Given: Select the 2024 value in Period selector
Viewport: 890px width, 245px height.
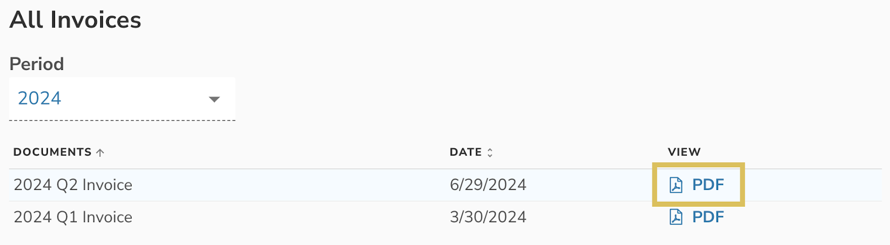Looking at the screenshot, I should coord(39,98).
